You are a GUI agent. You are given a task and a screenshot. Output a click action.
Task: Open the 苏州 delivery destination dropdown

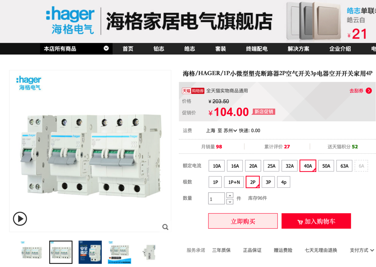(x=230, y=131)
